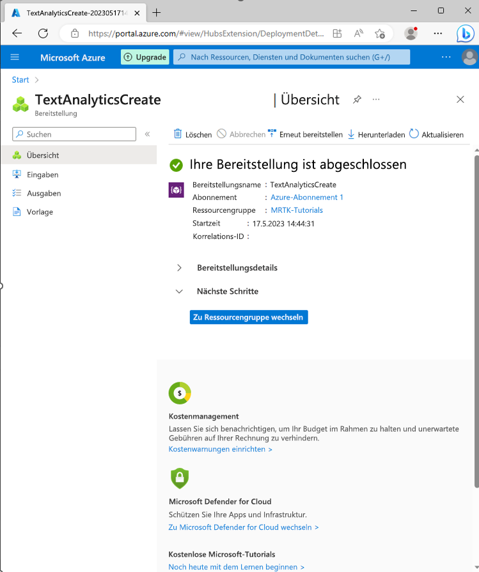The image size is (479, 572).
Task: Open MRTK-Tutorials resource group link
Action: [297, 210]
